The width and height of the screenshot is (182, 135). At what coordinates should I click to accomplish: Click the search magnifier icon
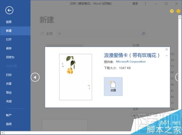tap(143, 34)
